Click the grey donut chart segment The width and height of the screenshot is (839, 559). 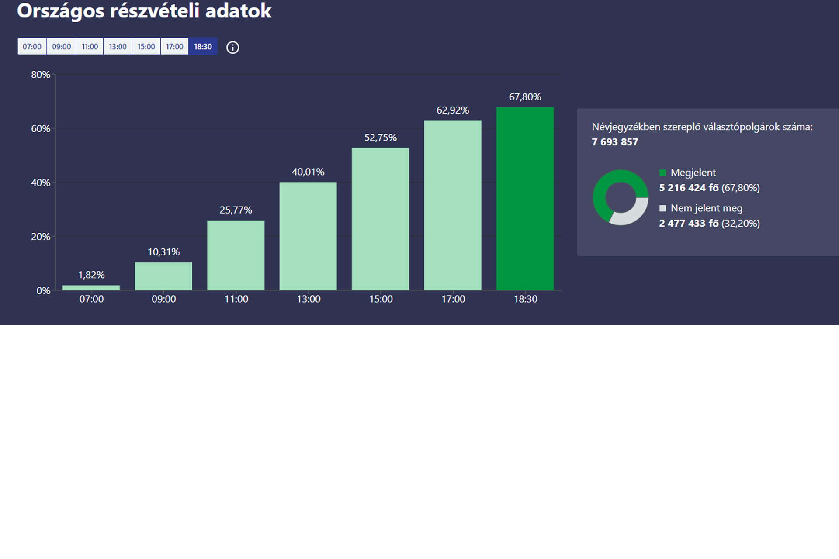point(631,215)
